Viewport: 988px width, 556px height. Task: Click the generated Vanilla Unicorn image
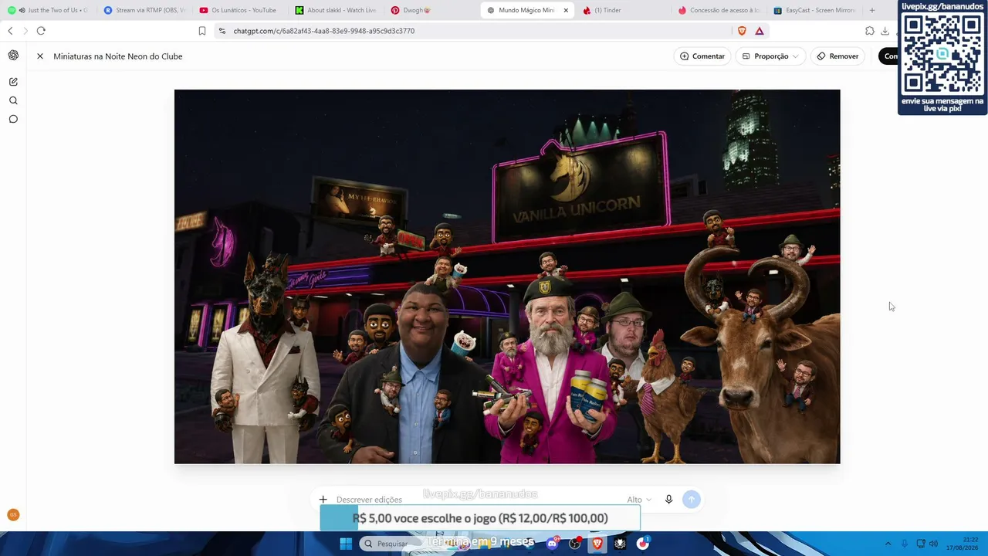(507, 276)
